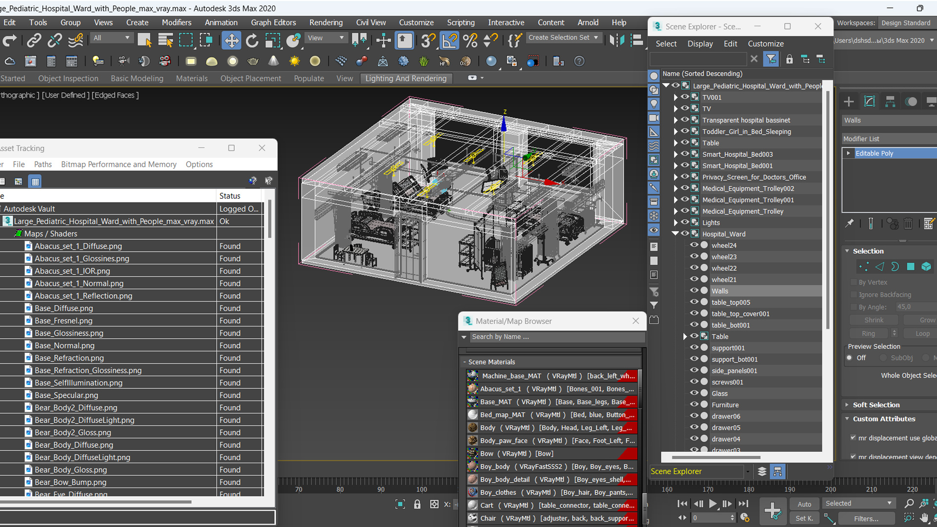The width and height of the screenshot is (937, 527).
Task: Expand the Soft Selection rollout
Action: coord(876,405)
